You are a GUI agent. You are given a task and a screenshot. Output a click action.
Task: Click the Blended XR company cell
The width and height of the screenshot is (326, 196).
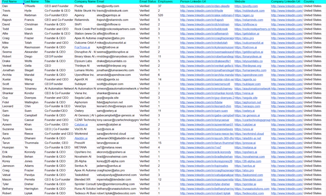point(85,179)
